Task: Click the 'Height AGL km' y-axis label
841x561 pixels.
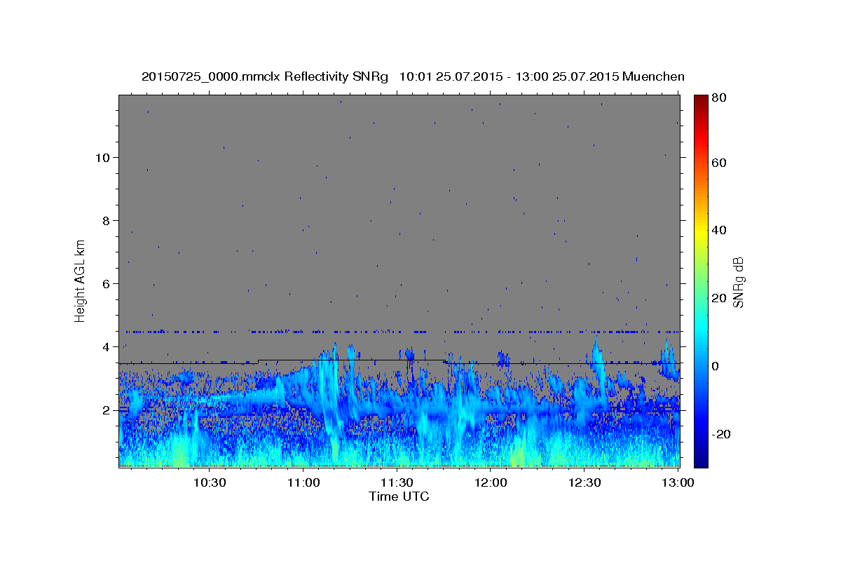Action: point(80,280)
